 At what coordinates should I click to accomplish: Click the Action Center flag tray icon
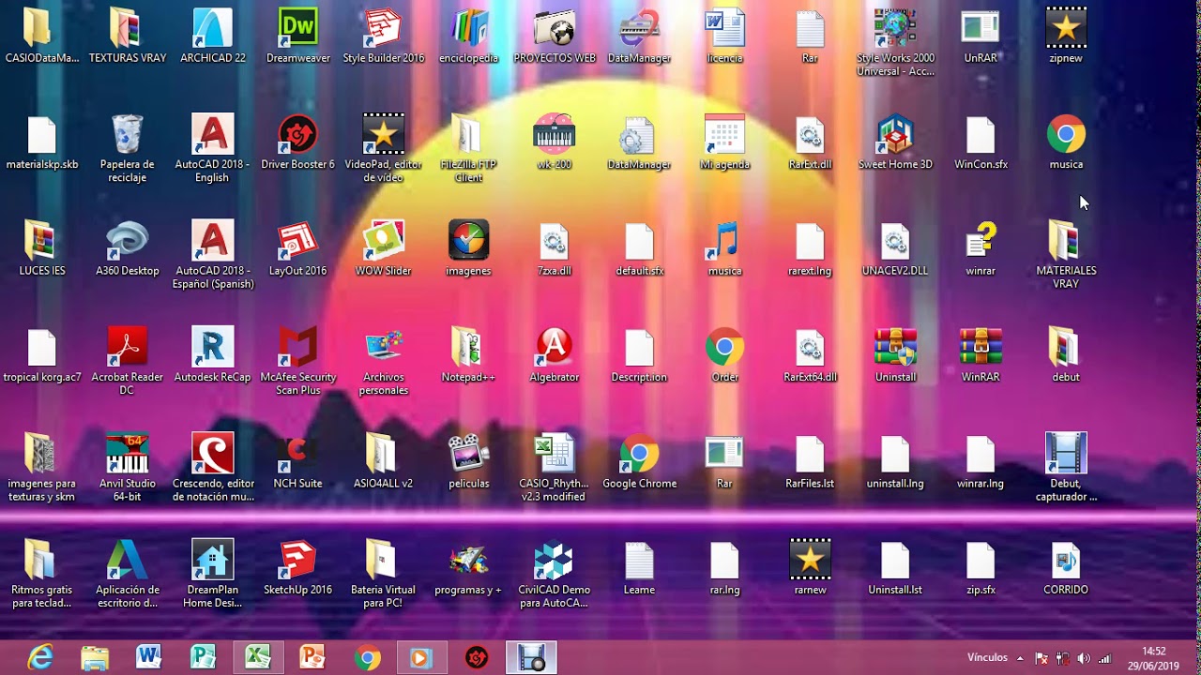point(1041,658)
